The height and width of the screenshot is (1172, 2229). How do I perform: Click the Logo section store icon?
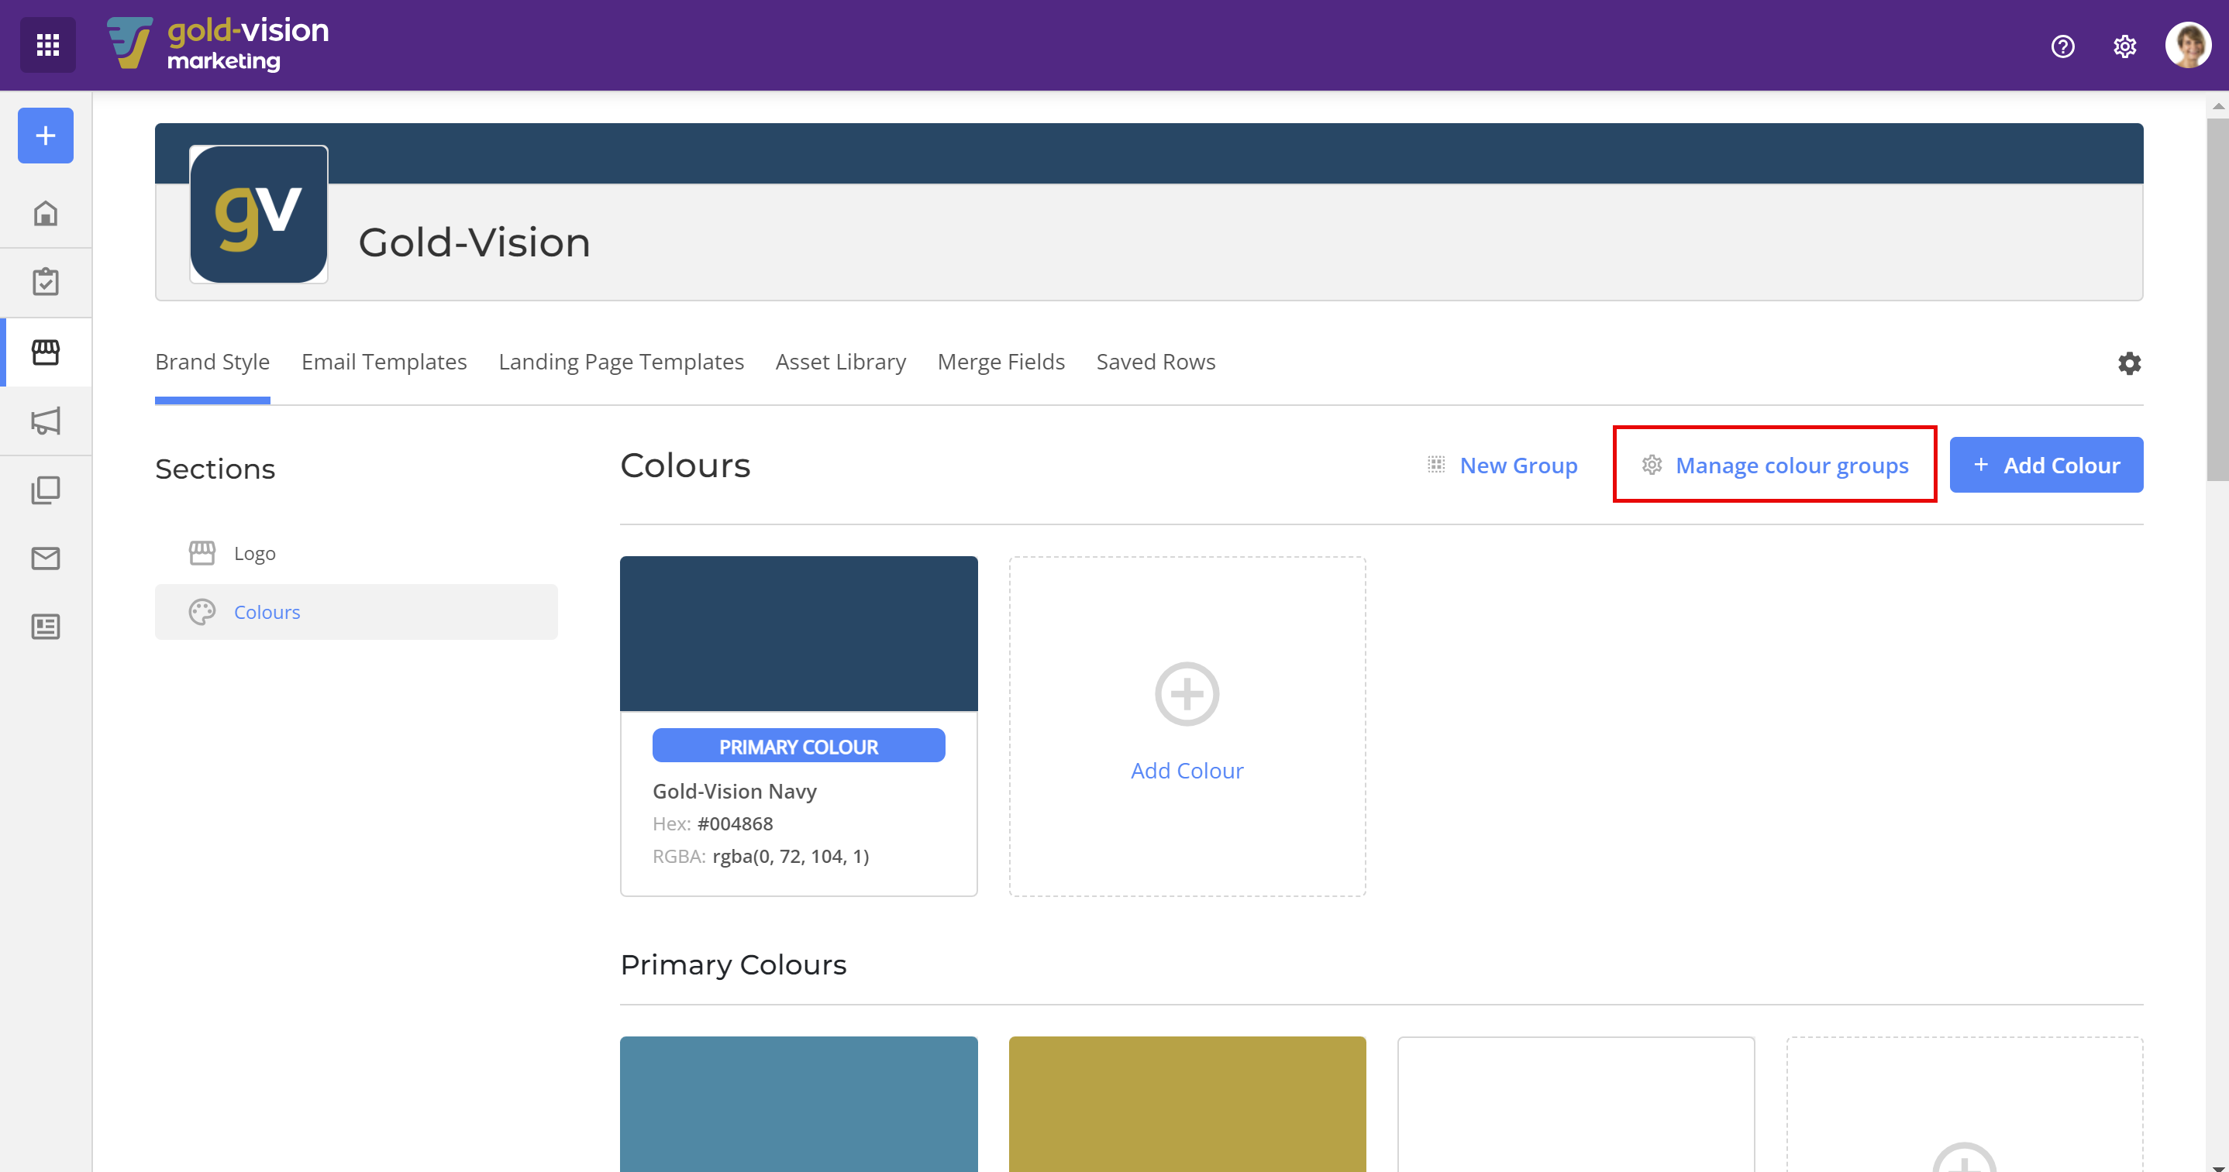click(x=202, y=554)
